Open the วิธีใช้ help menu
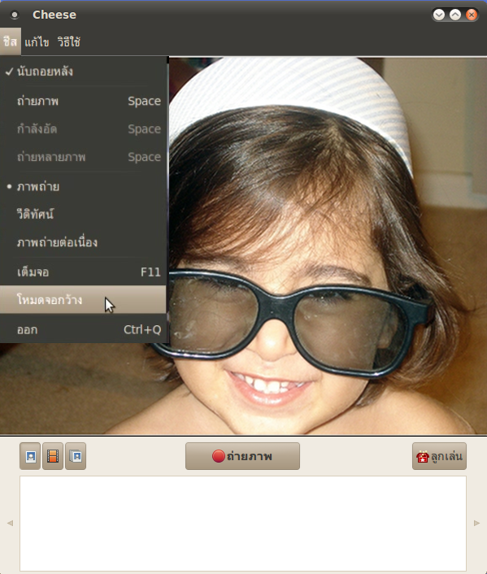Screen dimensions: 487x574 point(69,42)
